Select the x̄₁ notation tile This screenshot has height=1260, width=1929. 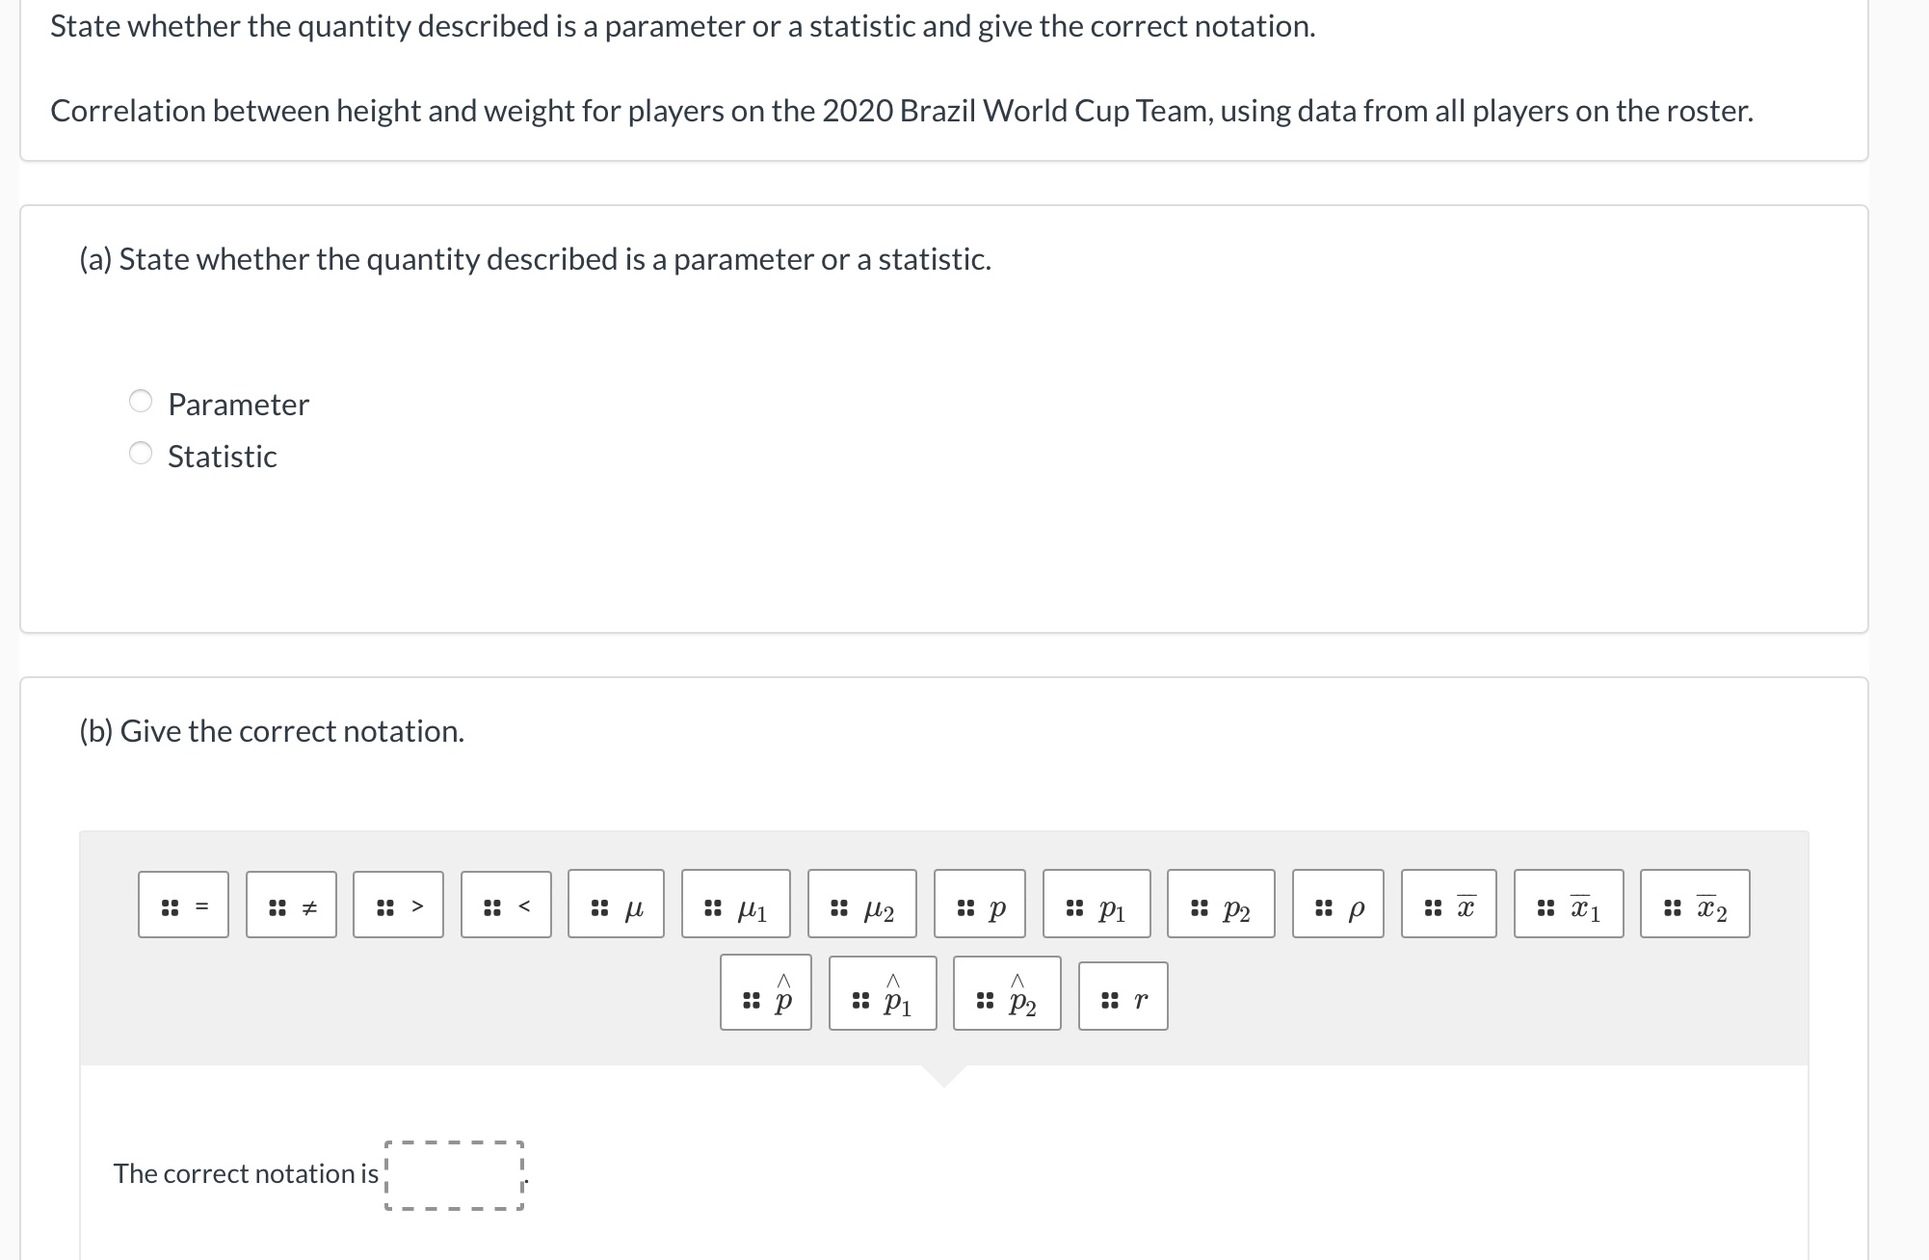click(x=1571, y=906)
